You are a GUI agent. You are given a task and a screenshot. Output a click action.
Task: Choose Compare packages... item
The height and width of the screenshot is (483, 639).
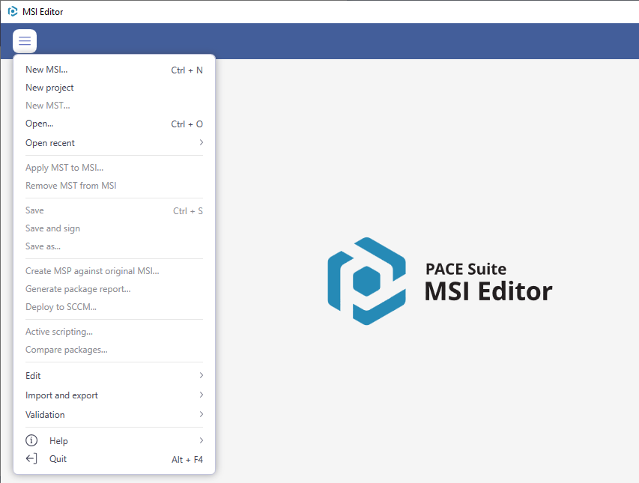[x=114, y=350]
